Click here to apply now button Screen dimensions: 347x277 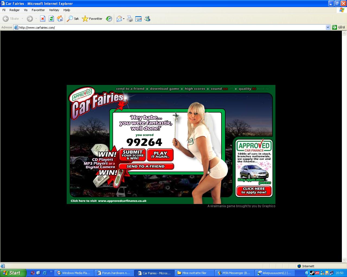pyautogui.click(x=254, y=190)
